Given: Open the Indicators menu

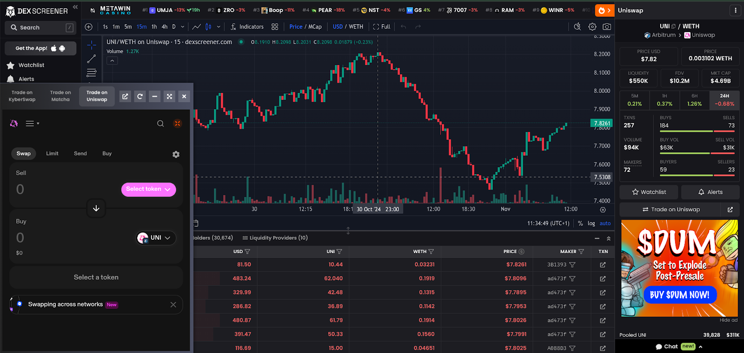Looking at the screenshot, I should 247,27.
